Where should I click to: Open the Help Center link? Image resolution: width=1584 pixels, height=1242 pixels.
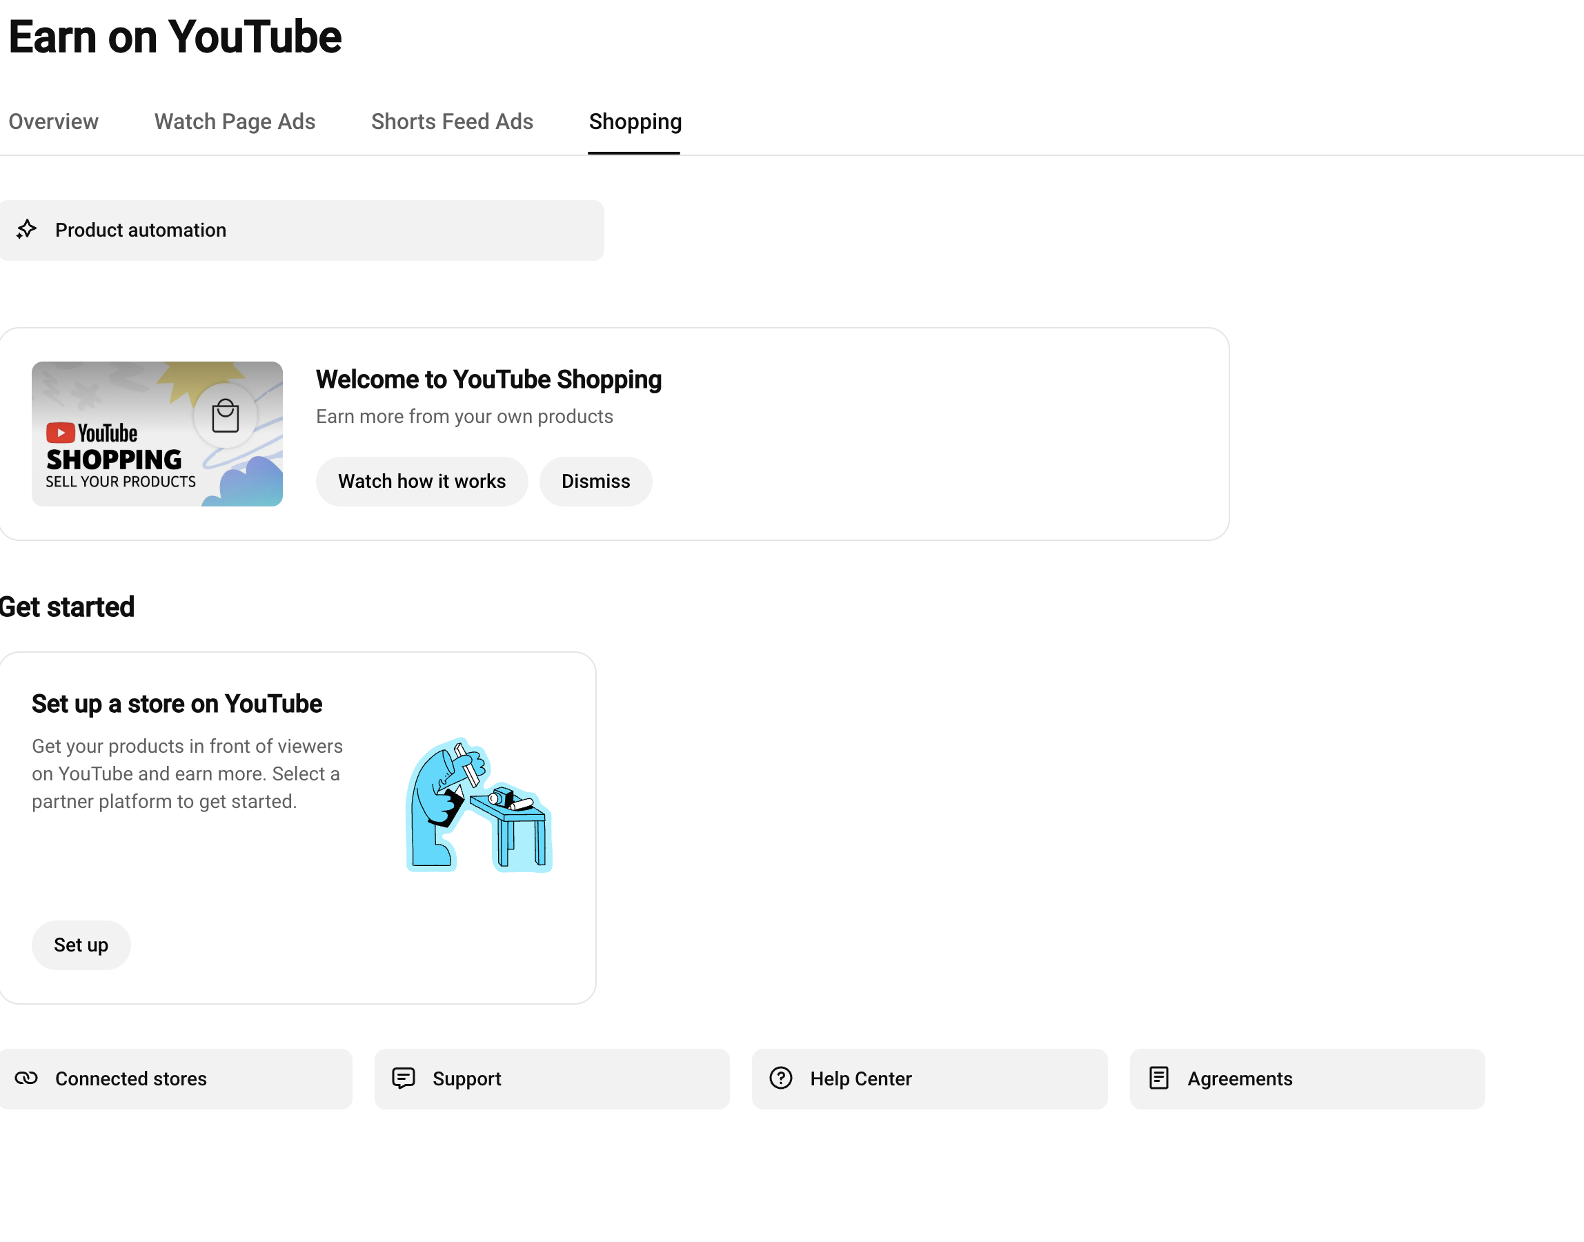tap(929, 1078)
